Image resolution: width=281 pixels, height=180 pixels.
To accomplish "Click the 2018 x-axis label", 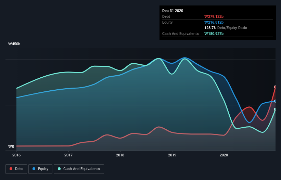I will (120, 155).
